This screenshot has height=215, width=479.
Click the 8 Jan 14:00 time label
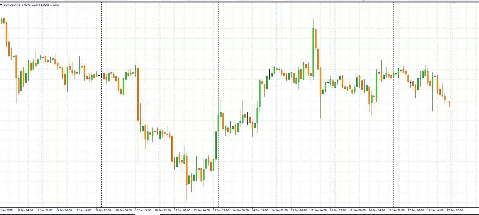point(26,210)
